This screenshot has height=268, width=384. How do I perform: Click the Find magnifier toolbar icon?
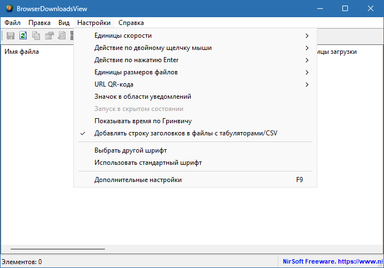pyautogui.click(x=62, y=36)
